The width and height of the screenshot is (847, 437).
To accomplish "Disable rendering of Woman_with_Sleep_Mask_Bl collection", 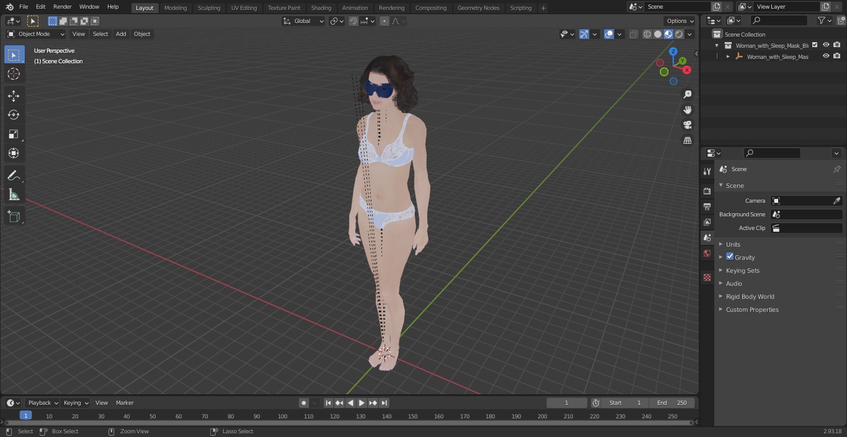I will coord(837,45).
